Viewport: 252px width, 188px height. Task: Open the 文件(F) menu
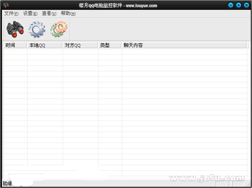pyautogui.click(x=11, y=13)
